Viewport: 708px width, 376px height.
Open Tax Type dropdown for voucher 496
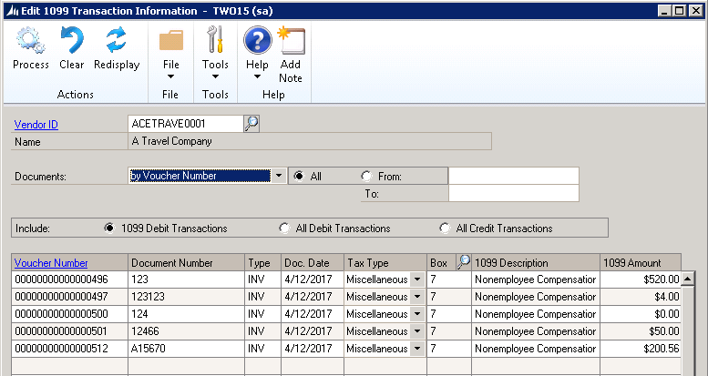418,279
